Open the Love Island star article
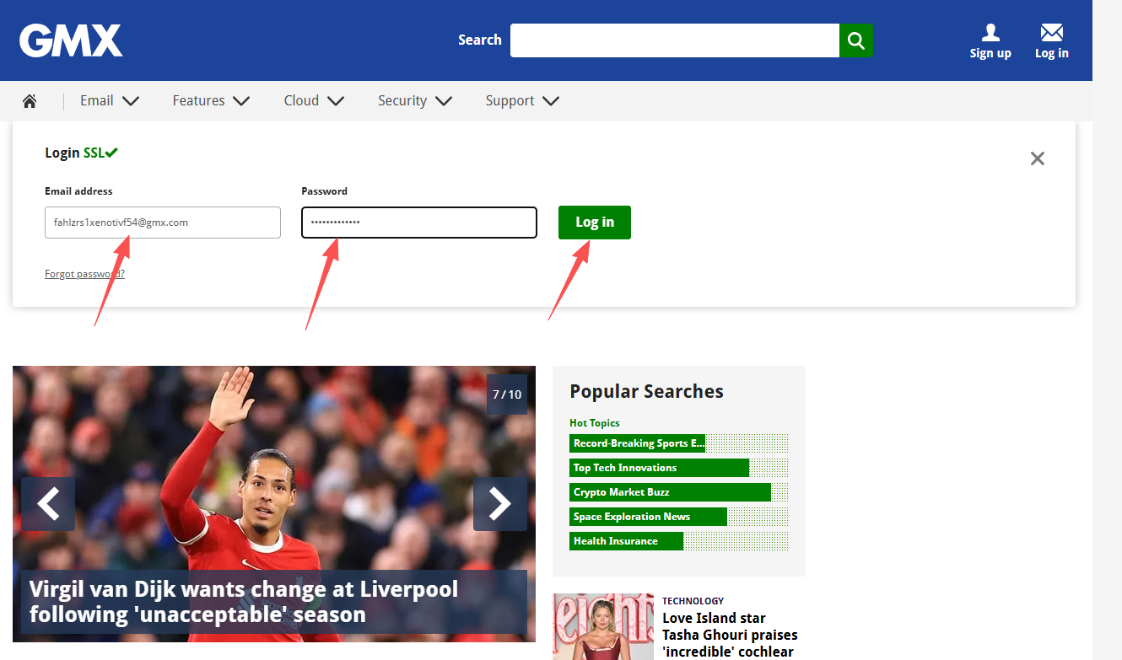This screenshot has width=1122, height=660. point(730,635)
